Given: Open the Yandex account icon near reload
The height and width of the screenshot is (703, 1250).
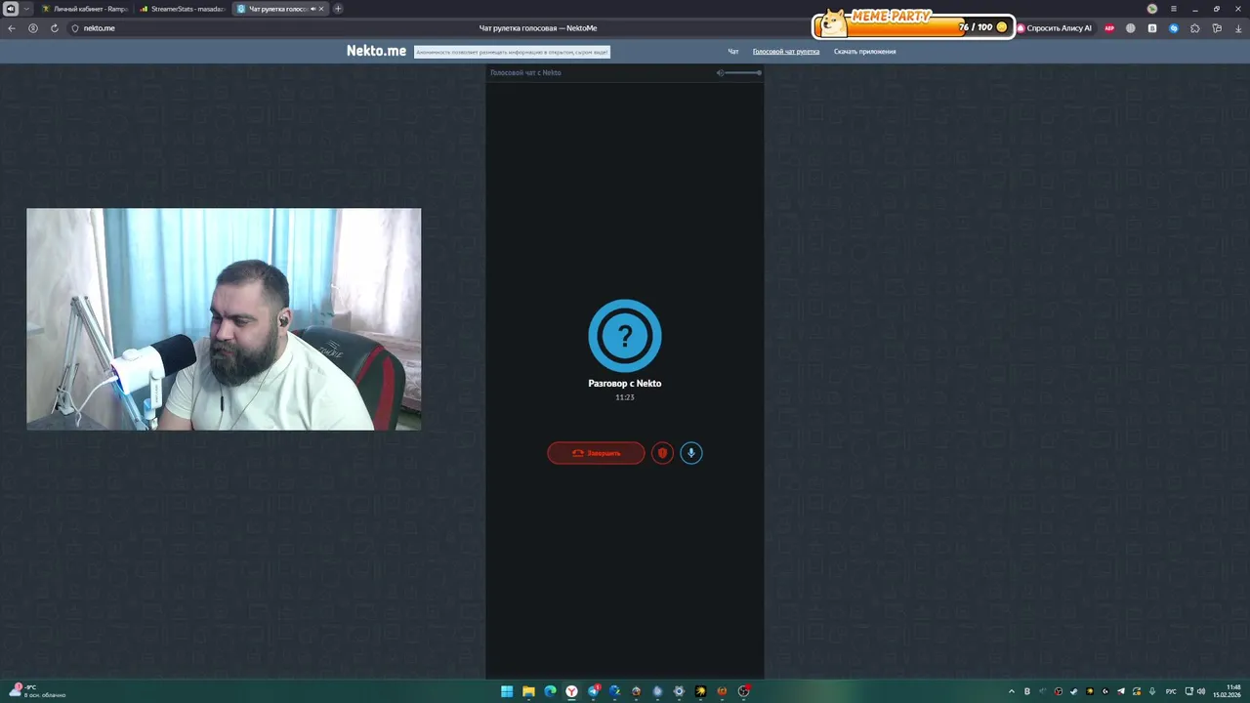Looking at the screenshot, I should point(33,28).
